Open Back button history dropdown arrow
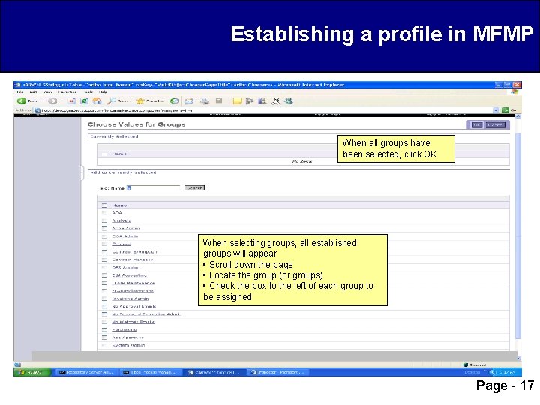The image size is (540, 405). pos(42,101)
